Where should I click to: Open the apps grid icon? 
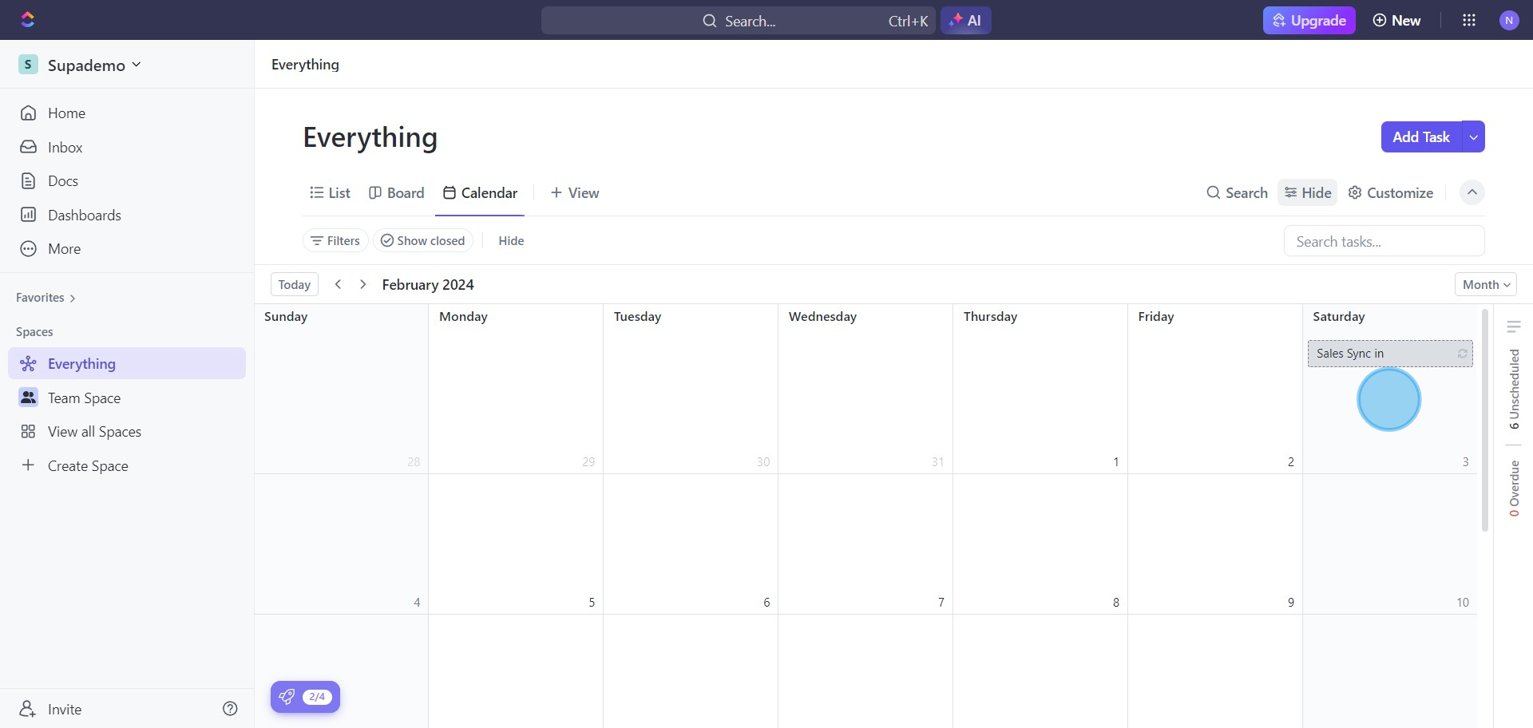click(x=1469, y=21)
